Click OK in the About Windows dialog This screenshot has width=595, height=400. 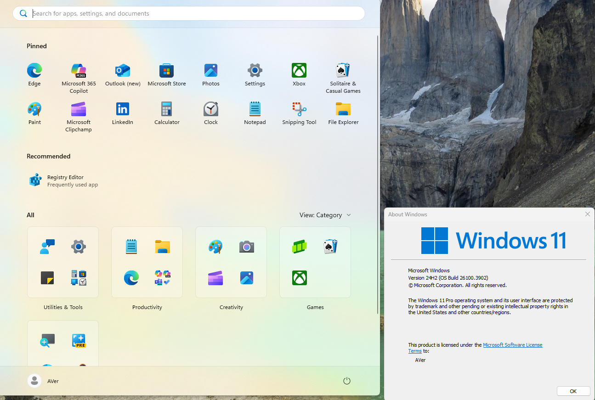573,391
